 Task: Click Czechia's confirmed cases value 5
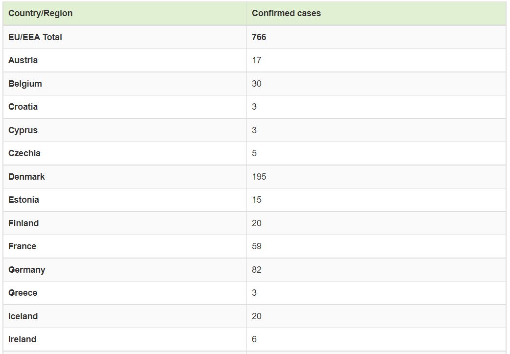click(254, 153)
